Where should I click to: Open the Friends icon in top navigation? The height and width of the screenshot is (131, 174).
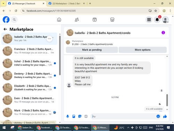click(x=77, y=20)
